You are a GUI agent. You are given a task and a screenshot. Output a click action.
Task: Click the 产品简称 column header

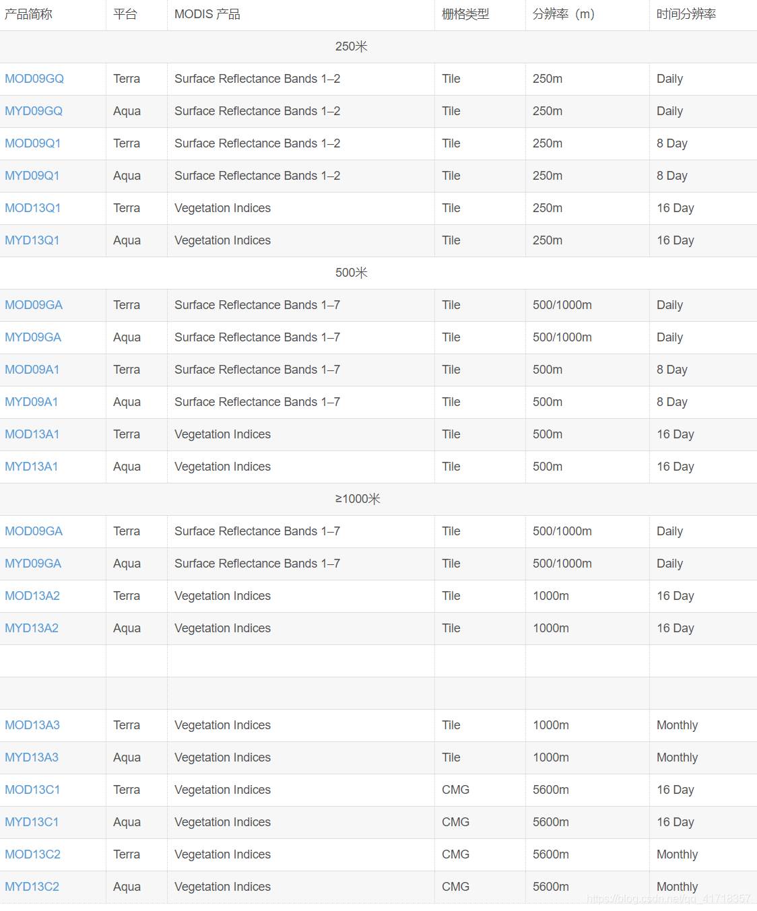[28, 14]
